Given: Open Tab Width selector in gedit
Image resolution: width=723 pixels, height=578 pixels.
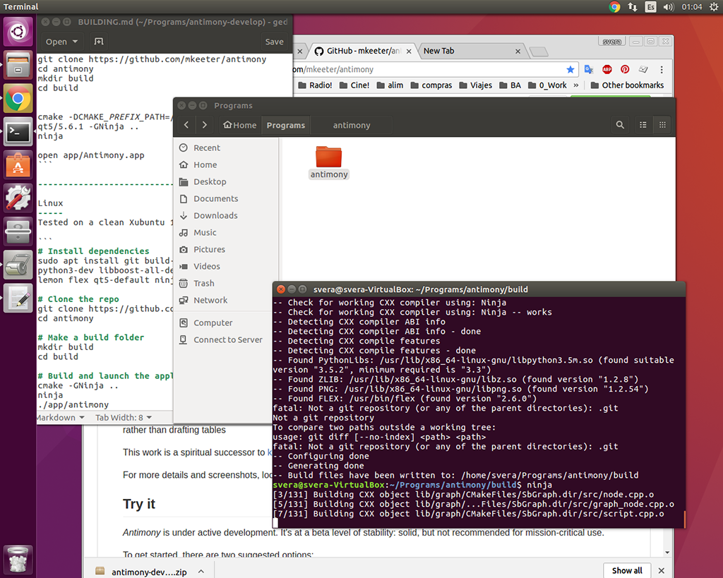Looking at the screenshot, I should 124,418.
